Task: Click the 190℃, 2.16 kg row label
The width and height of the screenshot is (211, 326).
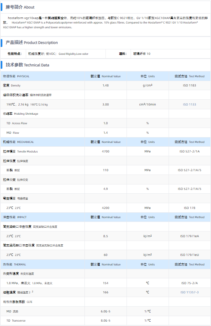Action: pos(27,104)
